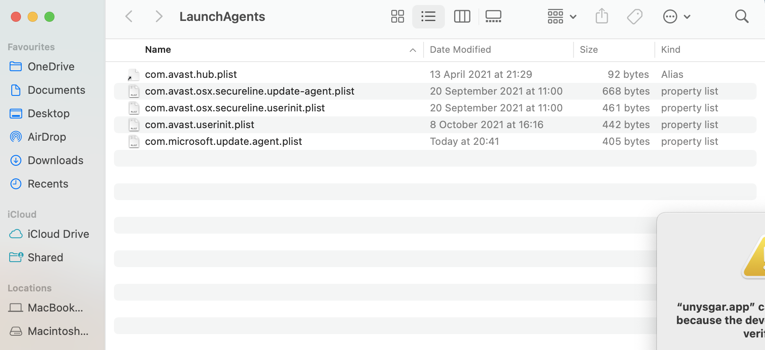Switch to gallery view

click(493, 17)
